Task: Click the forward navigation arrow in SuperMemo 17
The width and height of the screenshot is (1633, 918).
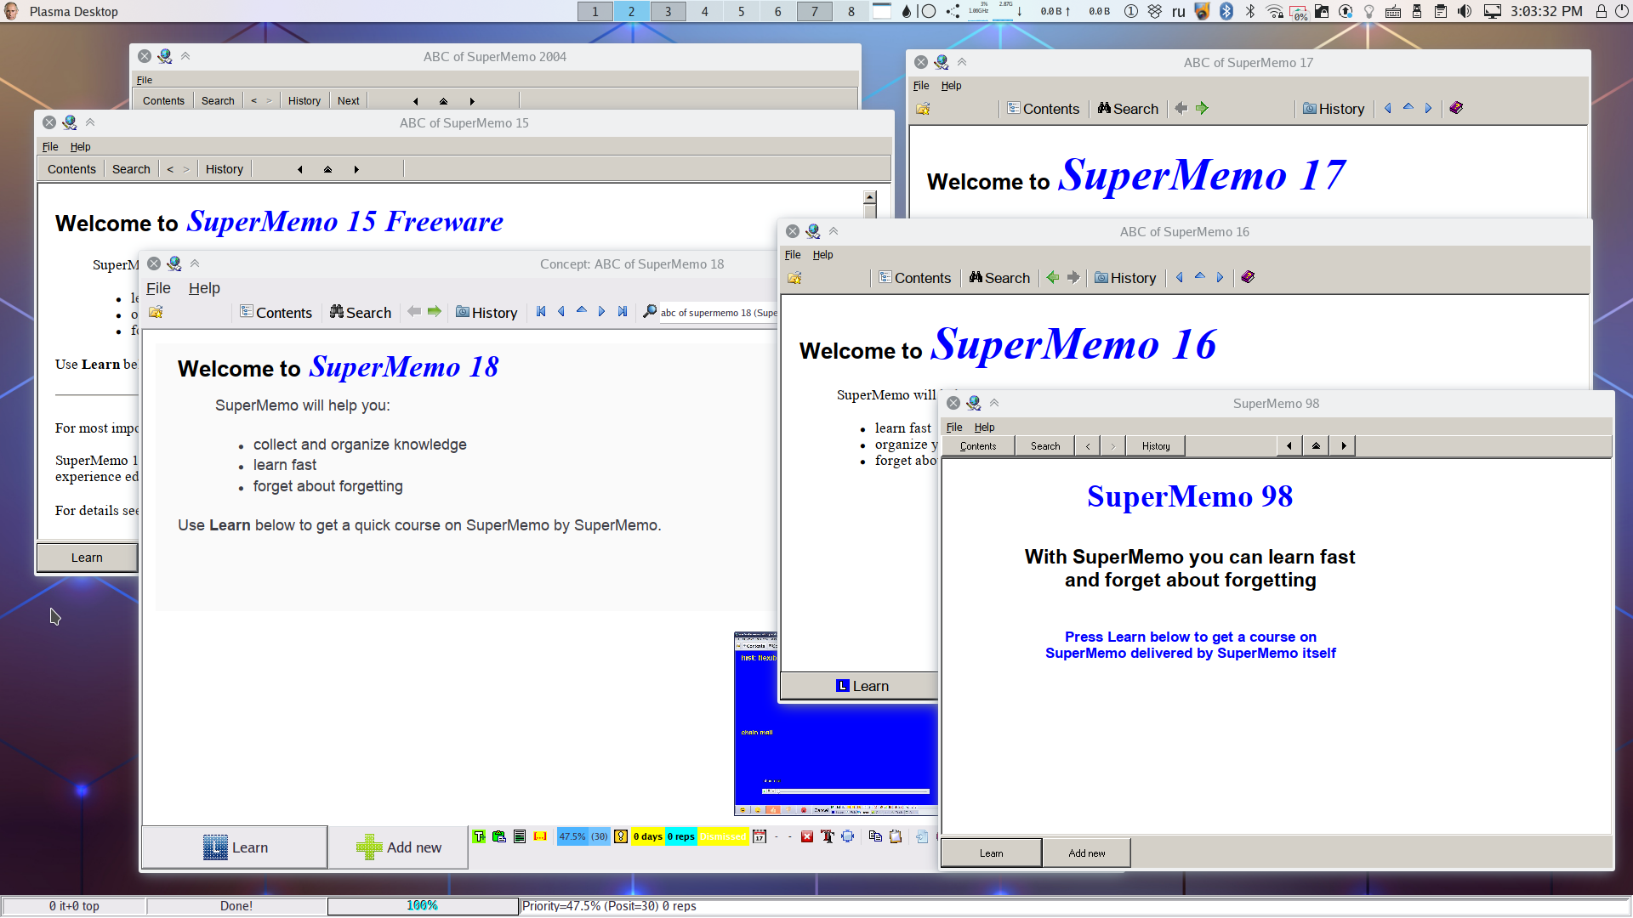Action: click(x=1201, y=109)
